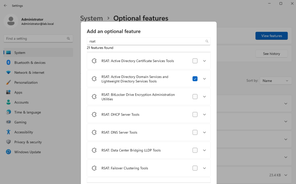Click the feature icon beside DHCP Server Tools

(x=94, y=114)
